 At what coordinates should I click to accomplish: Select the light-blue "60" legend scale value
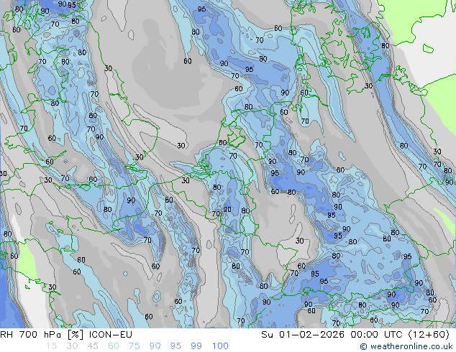(x=114, y=346)
